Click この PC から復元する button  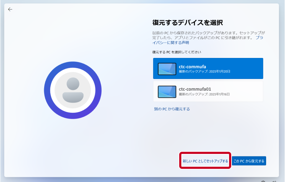click(x=249, y=161)
